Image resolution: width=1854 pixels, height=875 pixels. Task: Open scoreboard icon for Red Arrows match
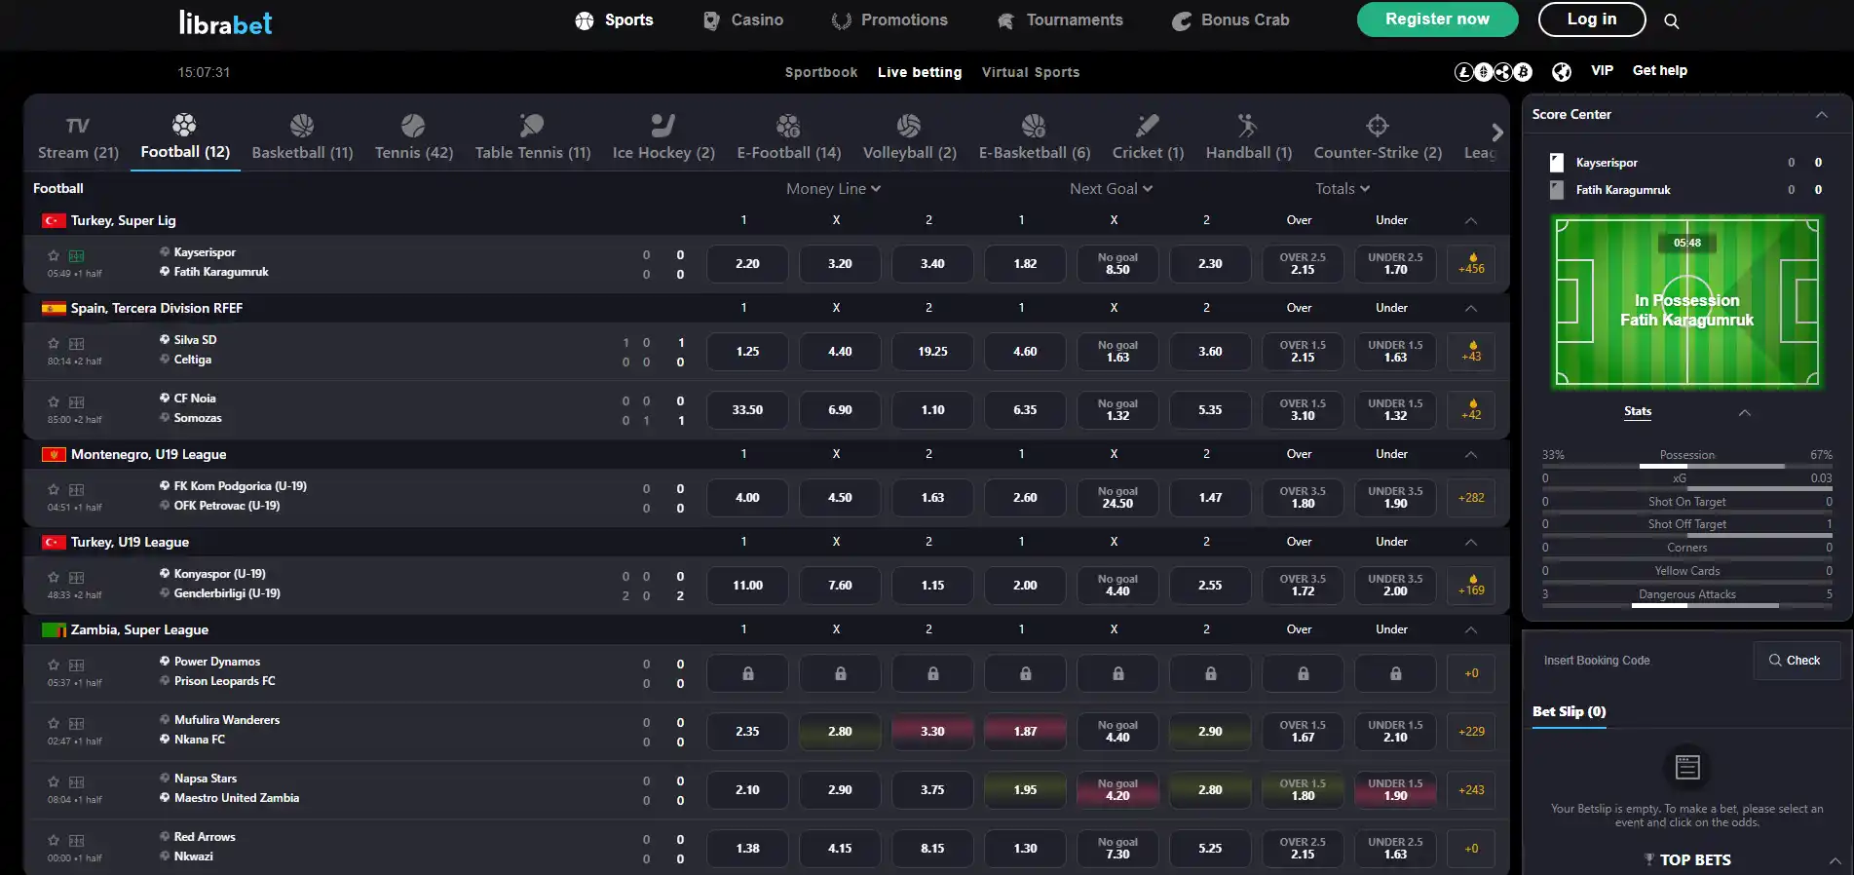pyautogui.click(x=76, y=841)
